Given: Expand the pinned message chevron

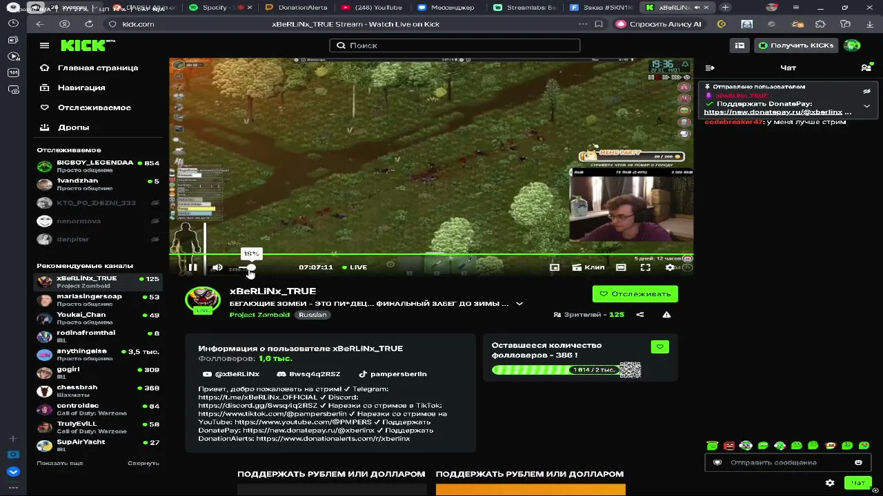Looking at the screenshot, I should pos(866,106).
